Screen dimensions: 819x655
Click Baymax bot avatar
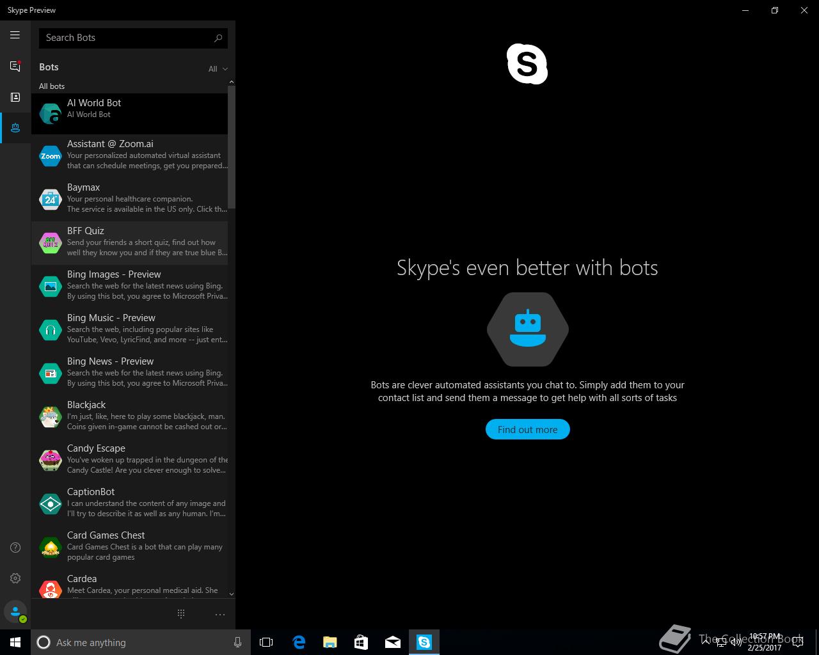[x=51, y=199]
